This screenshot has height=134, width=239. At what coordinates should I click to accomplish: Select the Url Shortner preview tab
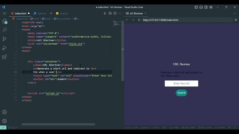136,13
